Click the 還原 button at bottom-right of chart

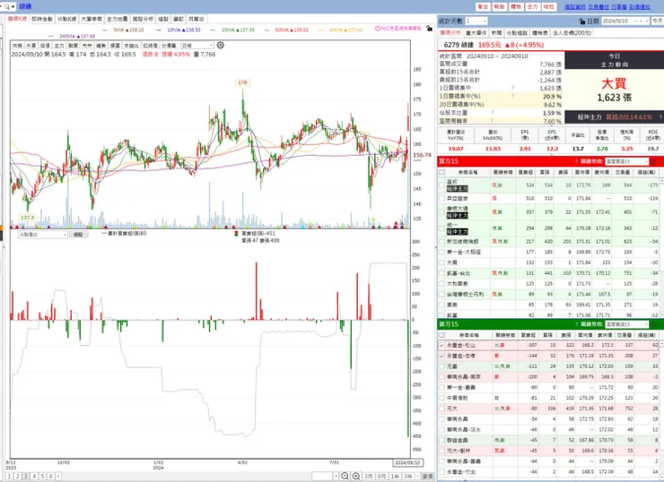coord(428,476)
